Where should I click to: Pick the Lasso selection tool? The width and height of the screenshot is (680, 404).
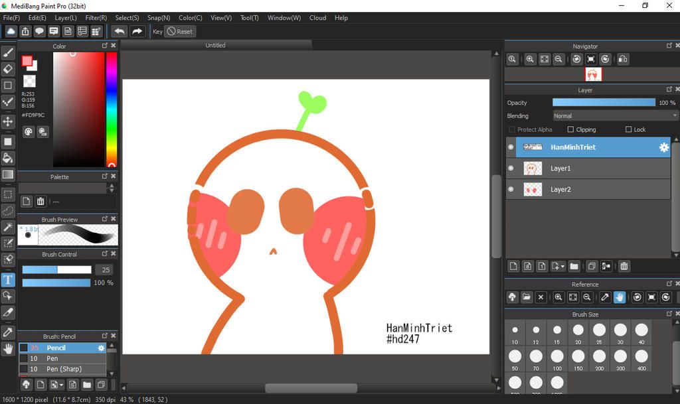pyautogui.click(x=8, y=211)
